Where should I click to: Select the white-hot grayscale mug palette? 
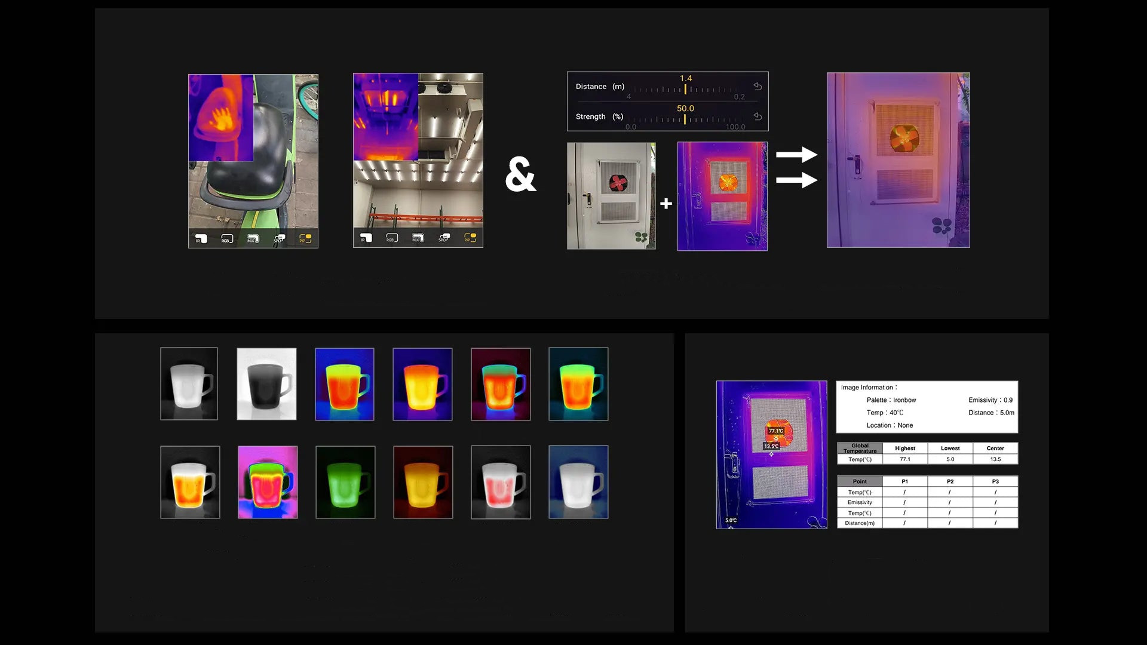[x=189, y=384]
